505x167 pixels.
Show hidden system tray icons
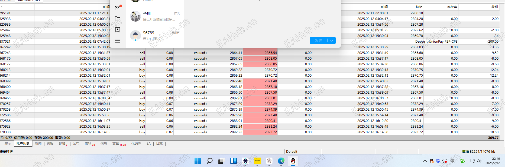click(425, 161)
